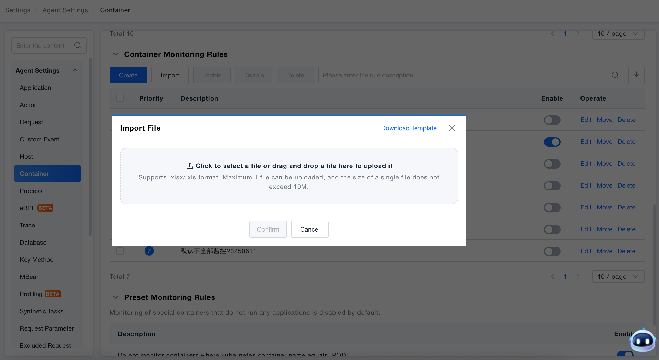
Task: Click Agent Settings in the breadcrumb
Action: coord(65,10)
